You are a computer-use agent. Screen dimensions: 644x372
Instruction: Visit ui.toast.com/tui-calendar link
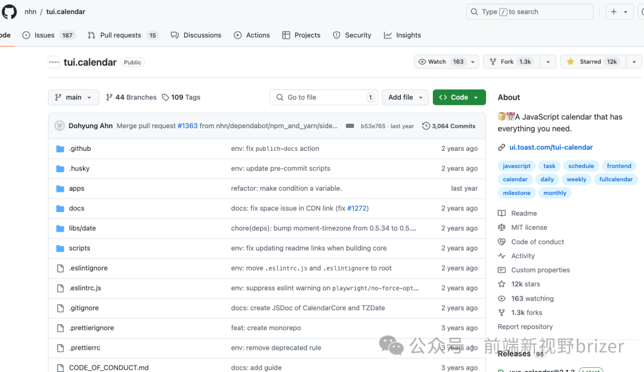point(551,147)
